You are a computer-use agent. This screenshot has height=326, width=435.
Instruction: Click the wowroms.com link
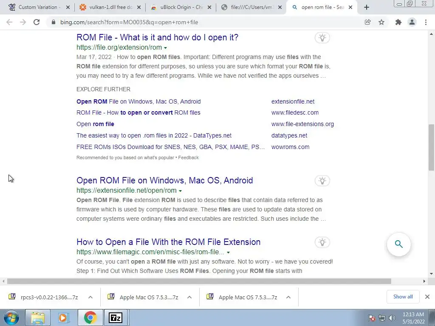[290, 147]
